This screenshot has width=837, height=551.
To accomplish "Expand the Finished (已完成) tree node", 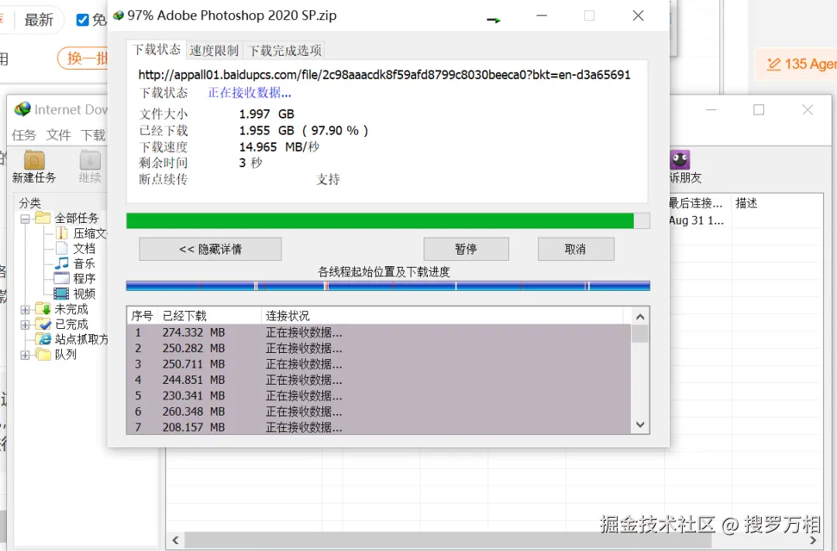I will (x=25, y=324).
